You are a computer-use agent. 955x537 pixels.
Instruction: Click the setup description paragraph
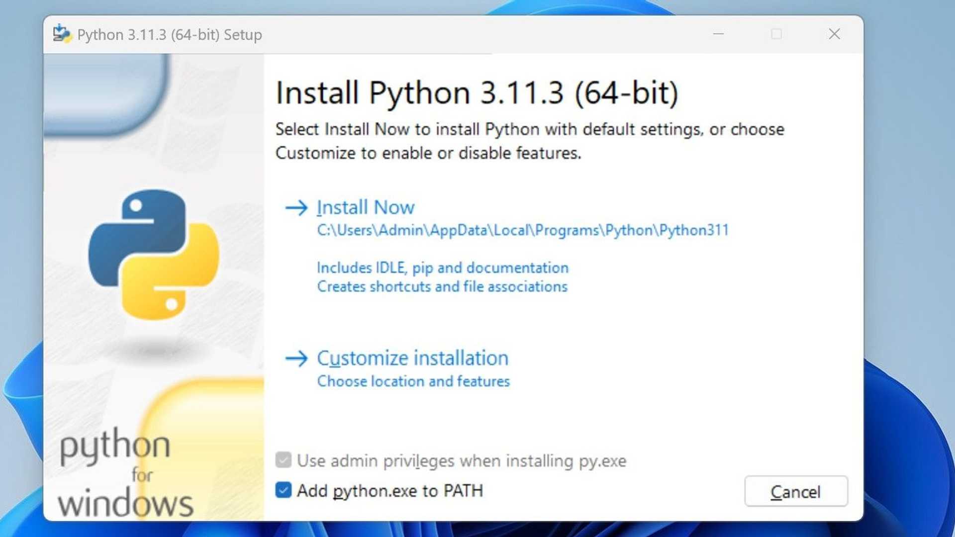click(530, 141)
